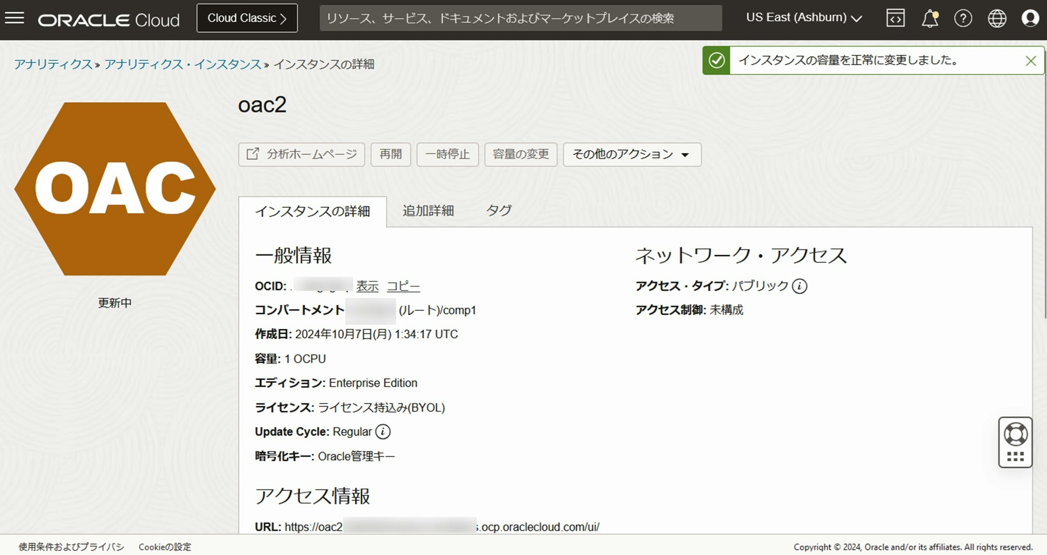Screen dimensions: 1047x555
Task: Click the help question mark icon
Action: (963, 18)
